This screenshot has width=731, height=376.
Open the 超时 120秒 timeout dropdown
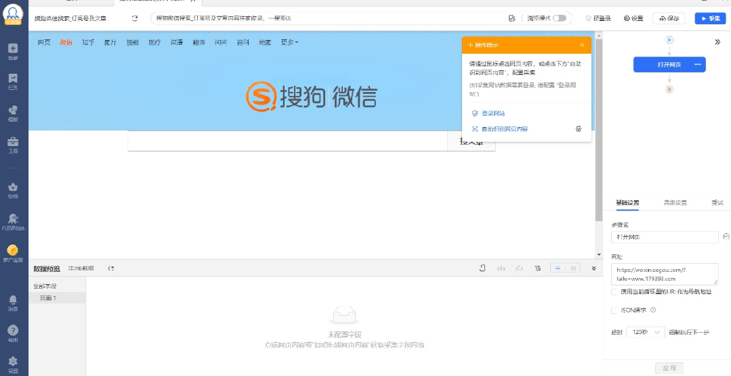point(645,332)
